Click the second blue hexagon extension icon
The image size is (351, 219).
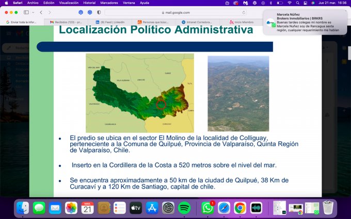(90, 12)
